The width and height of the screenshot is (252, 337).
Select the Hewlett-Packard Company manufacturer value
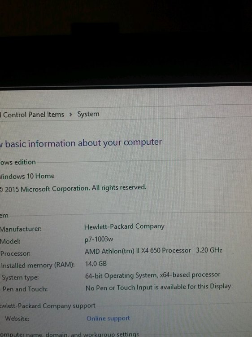click(x=124, y=226)
